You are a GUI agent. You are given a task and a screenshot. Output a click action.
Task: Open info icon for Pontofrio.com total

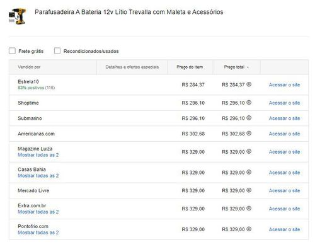pyautogui.click(x=249, y=229)
